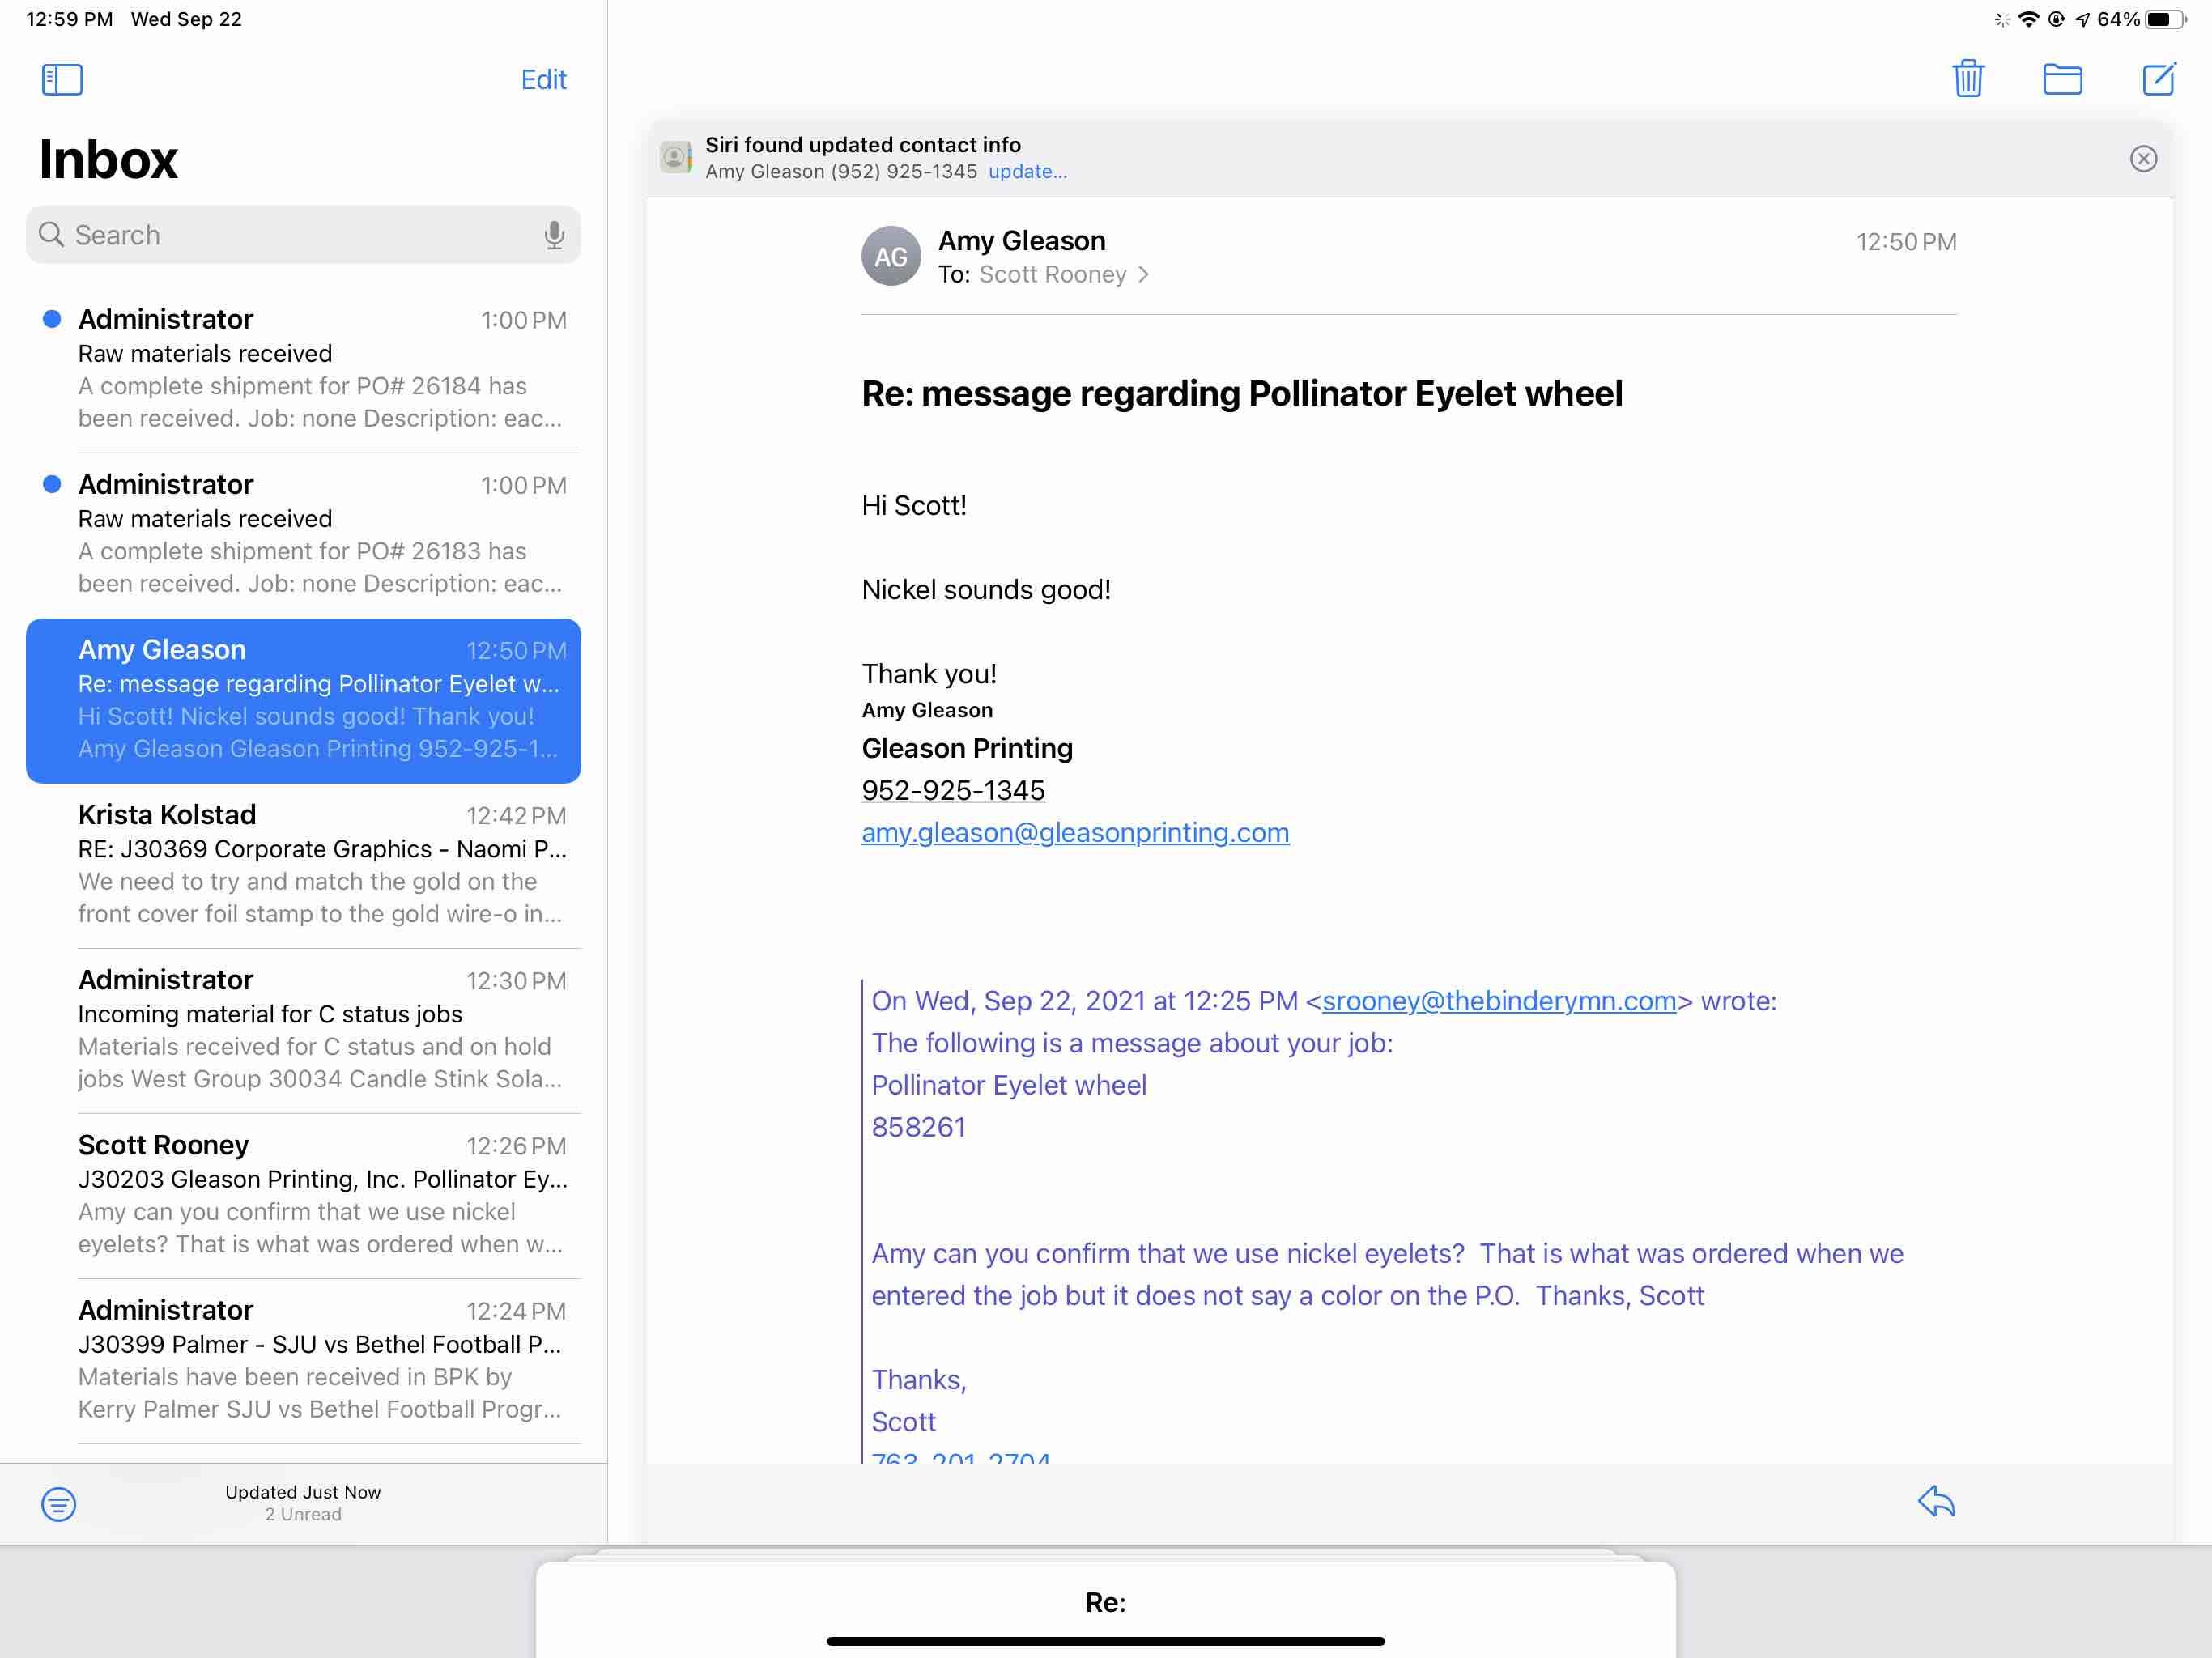Delete message with trash icon

click(1967, 79)
